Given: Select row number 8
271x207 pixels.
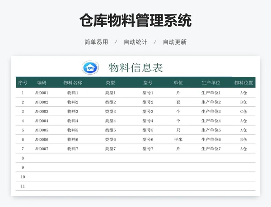Looking at the screenshot, I should click(23, 158).
